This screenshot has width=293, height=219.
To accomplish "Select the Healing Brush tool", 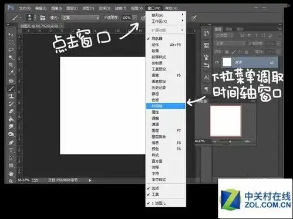I will [x=11, y=81].
